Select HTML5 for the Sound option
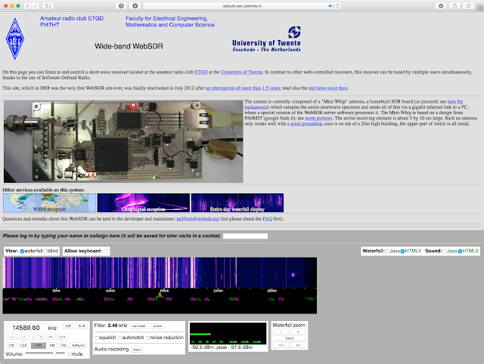The width and height of the screenshot is (484, 364). point(460,251)
